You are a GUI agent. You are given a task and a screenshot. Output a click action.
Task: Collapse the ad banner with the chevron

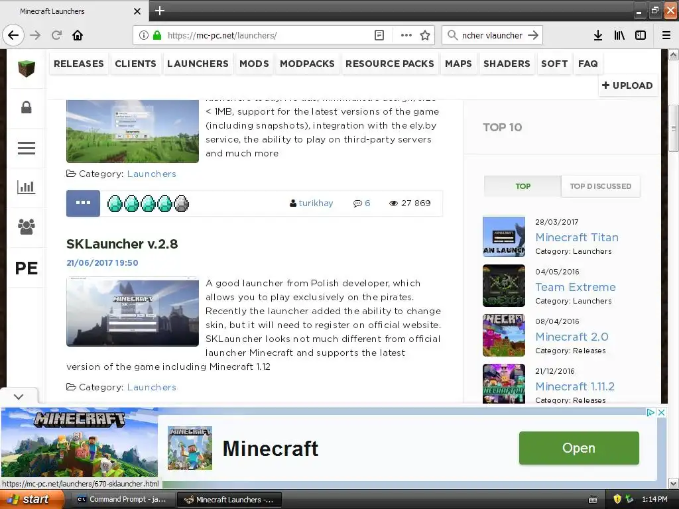pos(19,396)
